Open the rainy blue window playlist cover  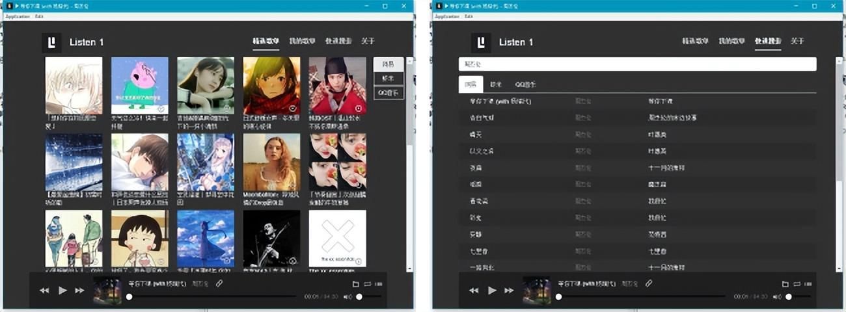click(x=74, y=162)
